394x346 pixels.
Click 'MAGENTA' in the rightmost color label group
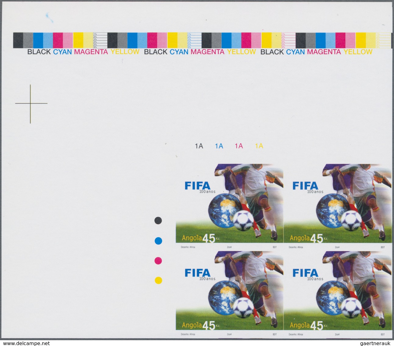point(324,52)
